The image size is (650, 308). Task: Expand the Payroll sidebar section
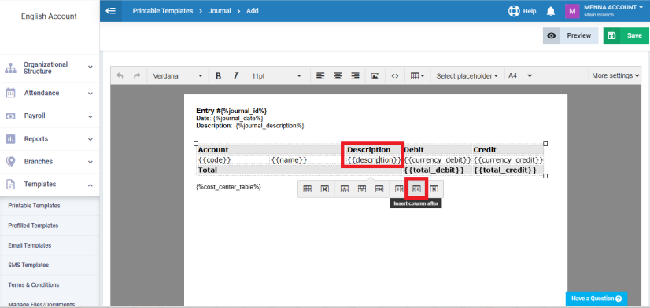point(50,116)
